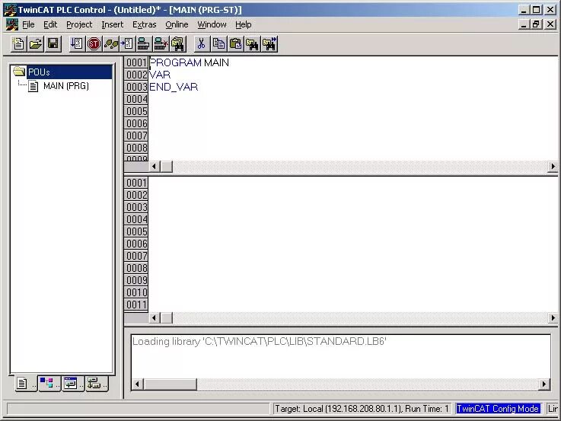Image resolution: width=561 pixels, height=421 pixels.
Task: Click the Run toolbar icon with down arrow
Action: click(x=77, y=44)
